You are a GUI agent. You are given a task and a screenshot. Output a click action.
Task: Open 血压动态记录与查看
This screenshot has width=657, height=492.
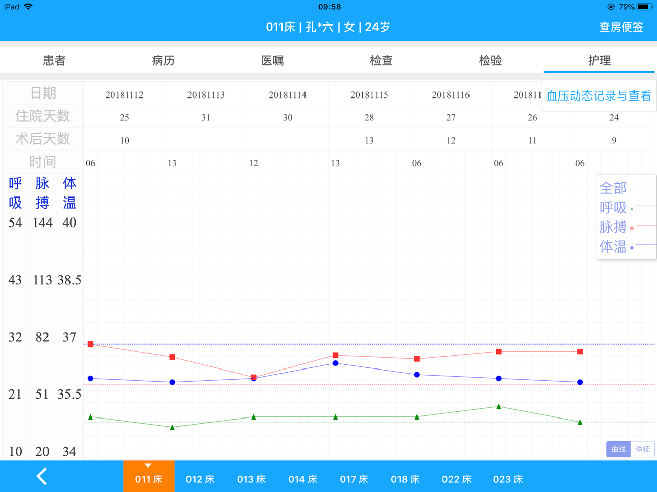[x=599, y=95]
